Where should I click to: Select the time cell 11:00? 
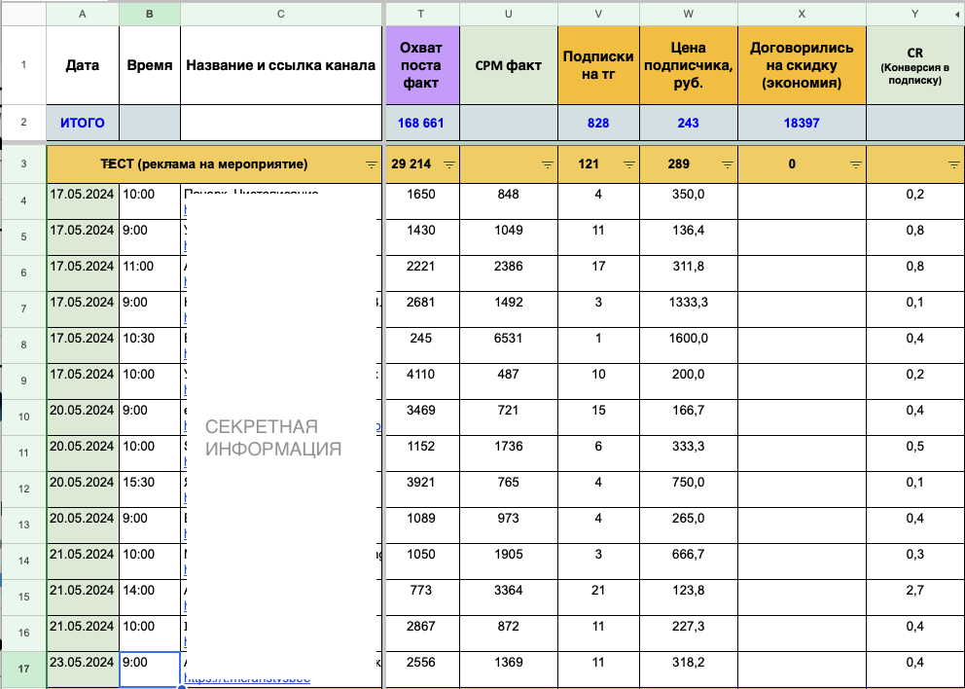coord(150,273)
